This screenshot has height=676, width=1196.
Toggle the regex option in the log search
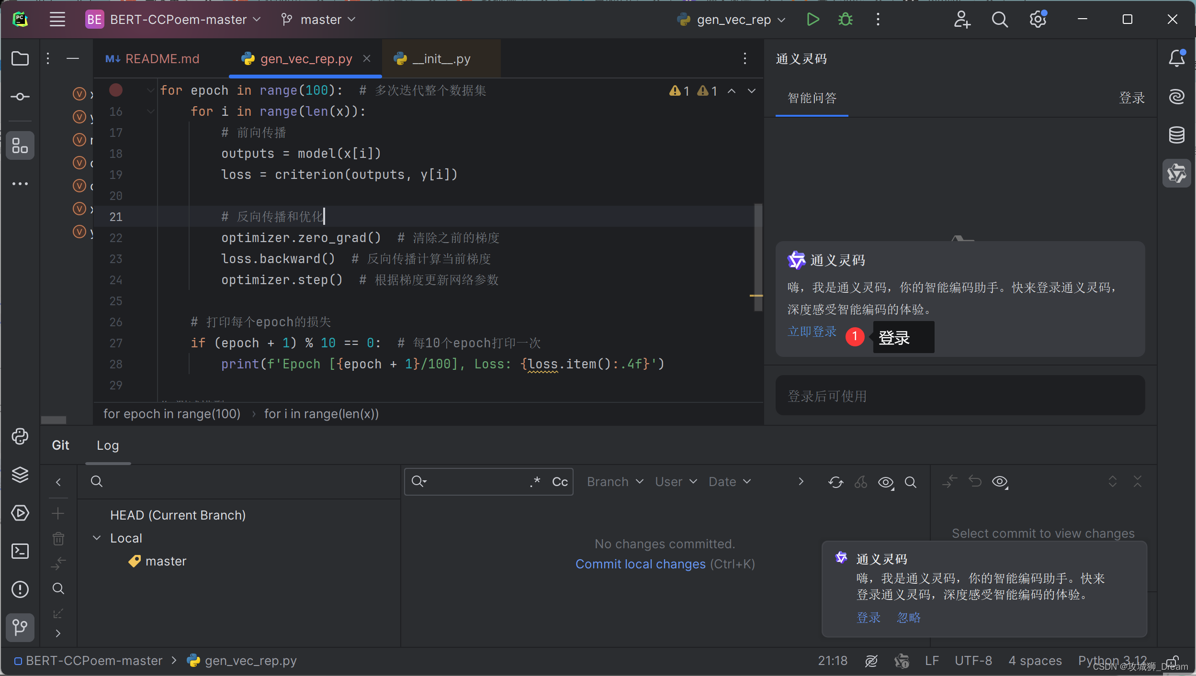coord(535,482)
